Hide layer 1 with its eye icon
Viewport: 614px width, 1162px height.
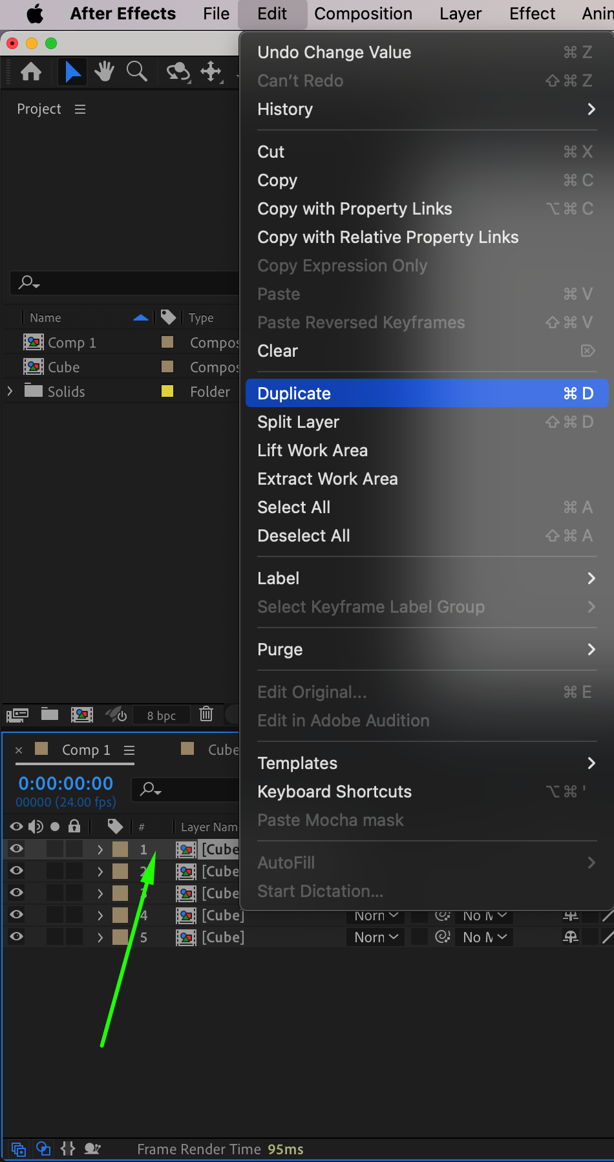[17, 849]
